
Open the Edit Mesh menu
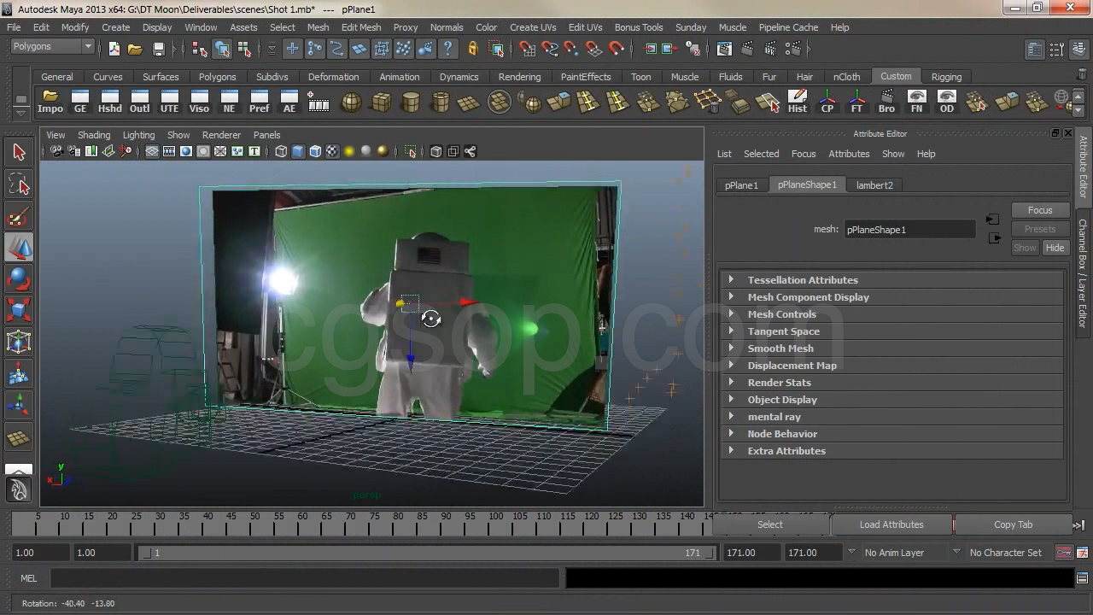pos(361,27)
